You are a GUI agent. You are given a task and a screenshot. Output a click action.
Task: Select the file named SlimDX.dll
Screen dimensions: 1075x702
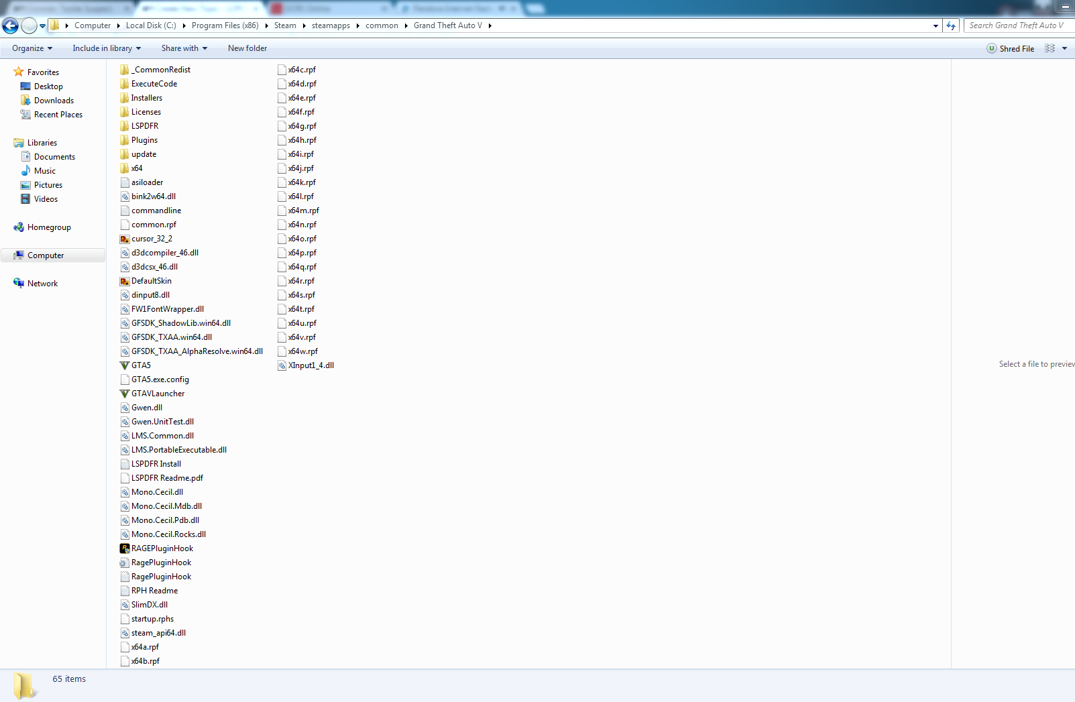click(x=150, y=605)
